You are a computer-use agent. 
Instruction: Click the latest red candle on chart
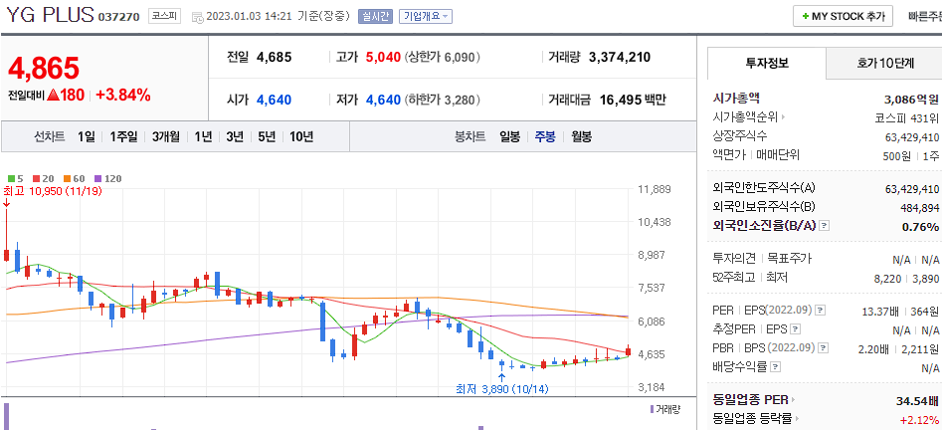(x=629, y=350)
